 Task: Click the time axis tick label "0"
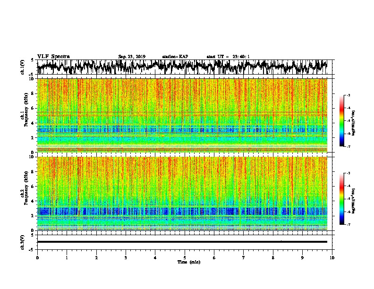click(37, 258)
